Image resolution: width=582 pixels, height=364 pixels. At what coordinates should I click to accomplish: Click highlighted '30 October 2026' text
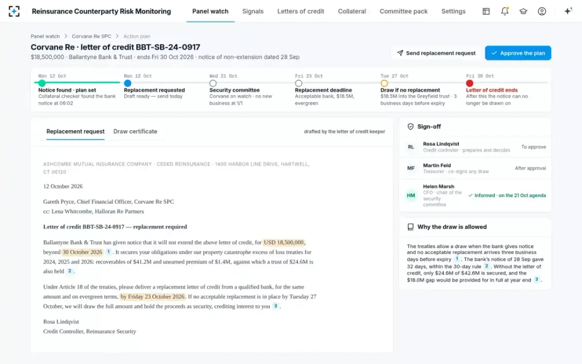(82, 252)
